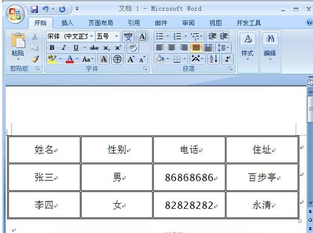Open Word help question mark
The image size is (313, 233).
click(x=309, y=23)
